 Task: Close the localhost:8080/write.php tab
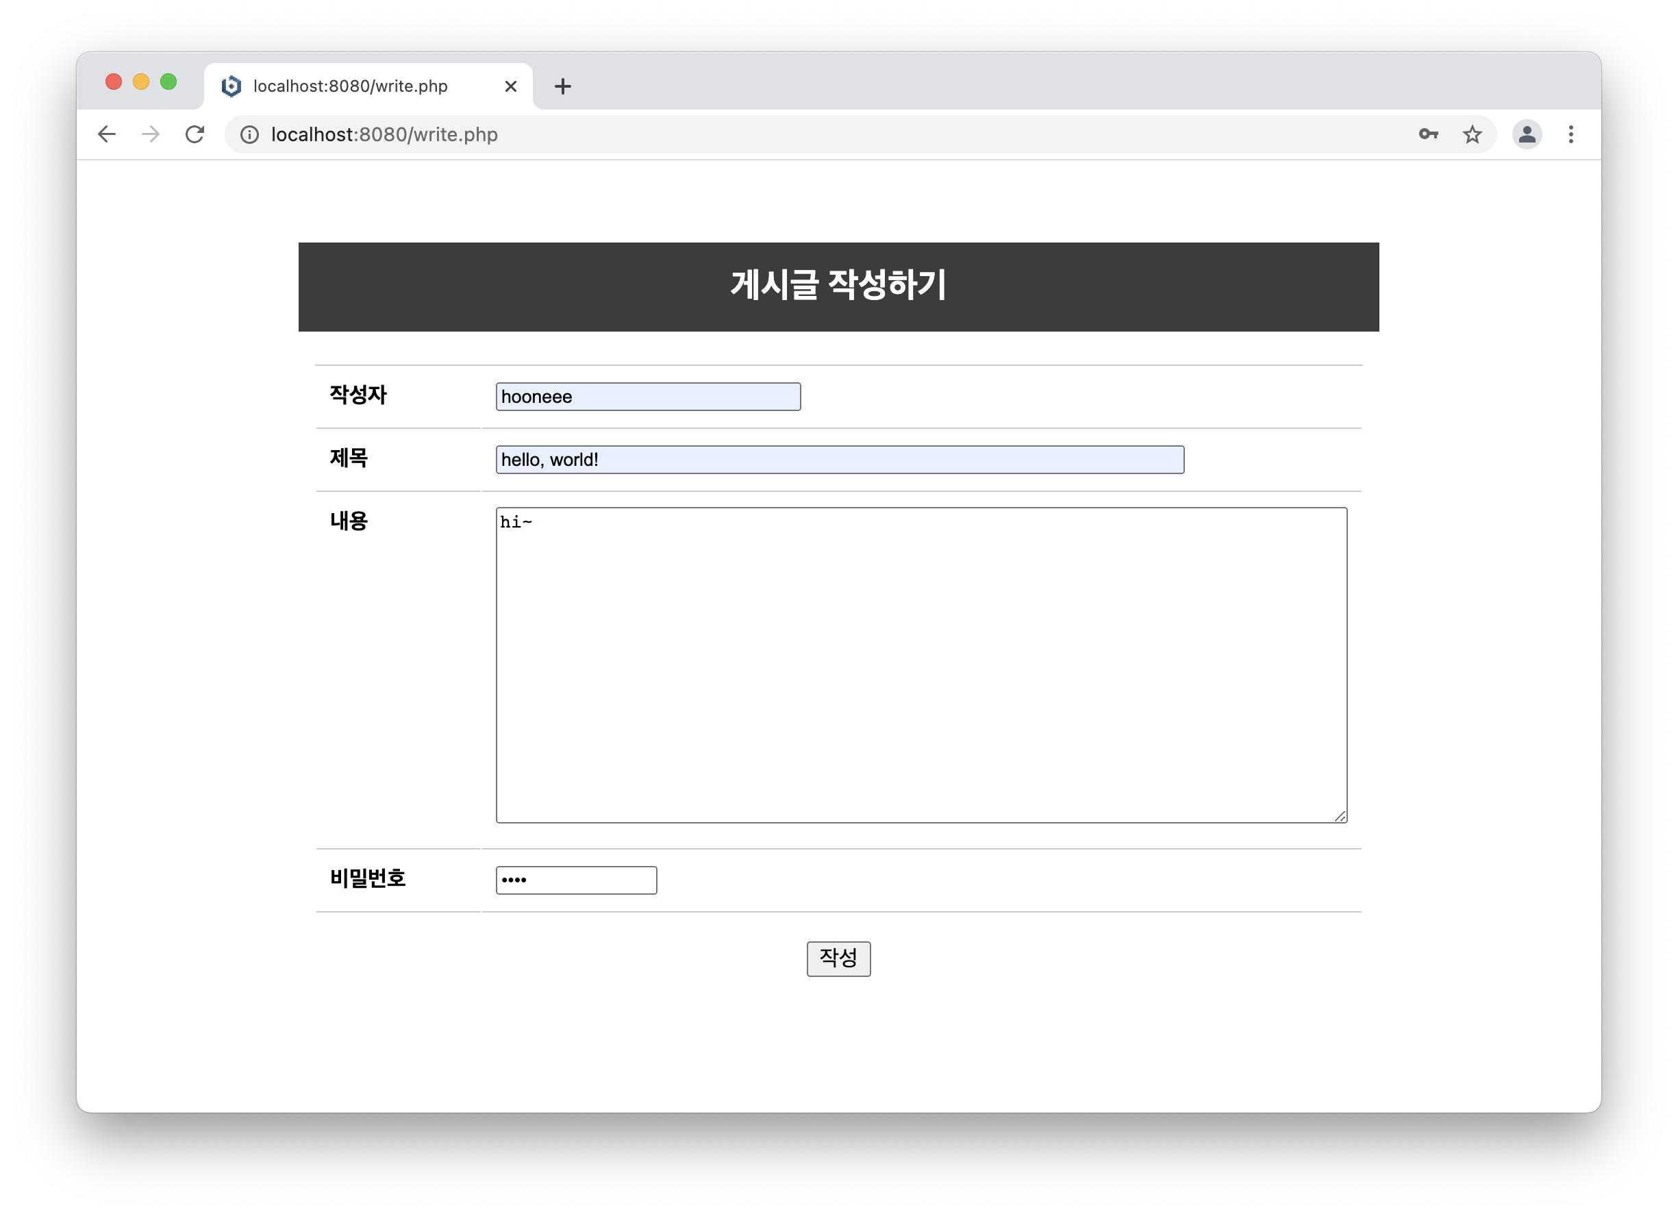(x=510, y=86)
